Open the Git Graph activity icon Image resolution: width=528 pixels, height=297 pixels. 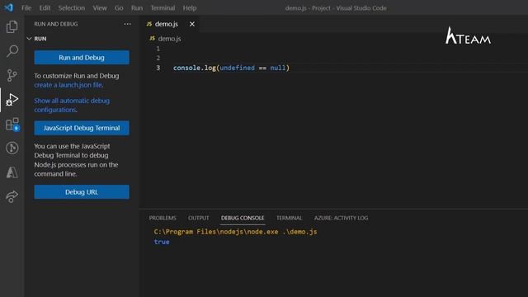(x=12, y=148)
